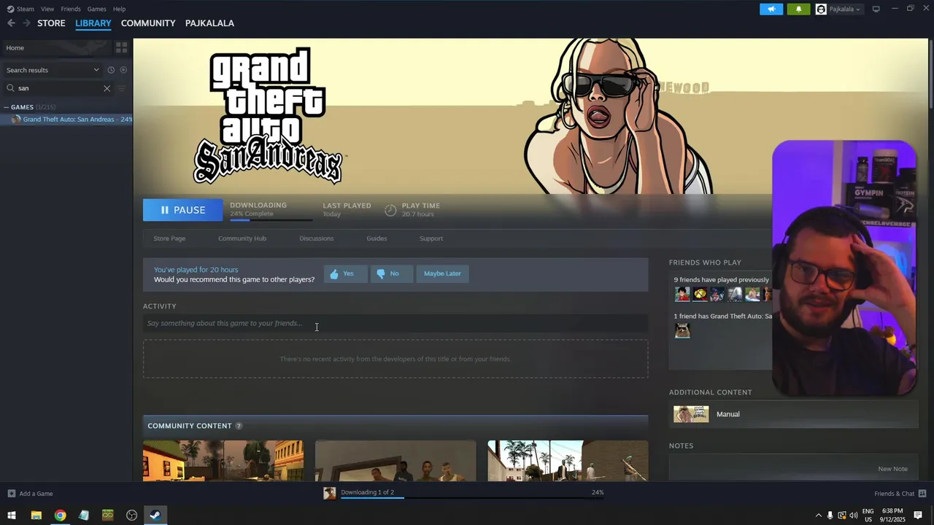This screenshot has width=934, height=525.
Task: Open File Explorer from the taskbar
Action: coord(36,516)
